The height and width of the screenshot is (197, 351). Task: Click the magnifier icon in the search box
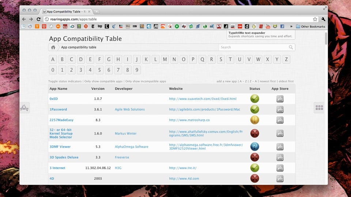pos(291,47)
